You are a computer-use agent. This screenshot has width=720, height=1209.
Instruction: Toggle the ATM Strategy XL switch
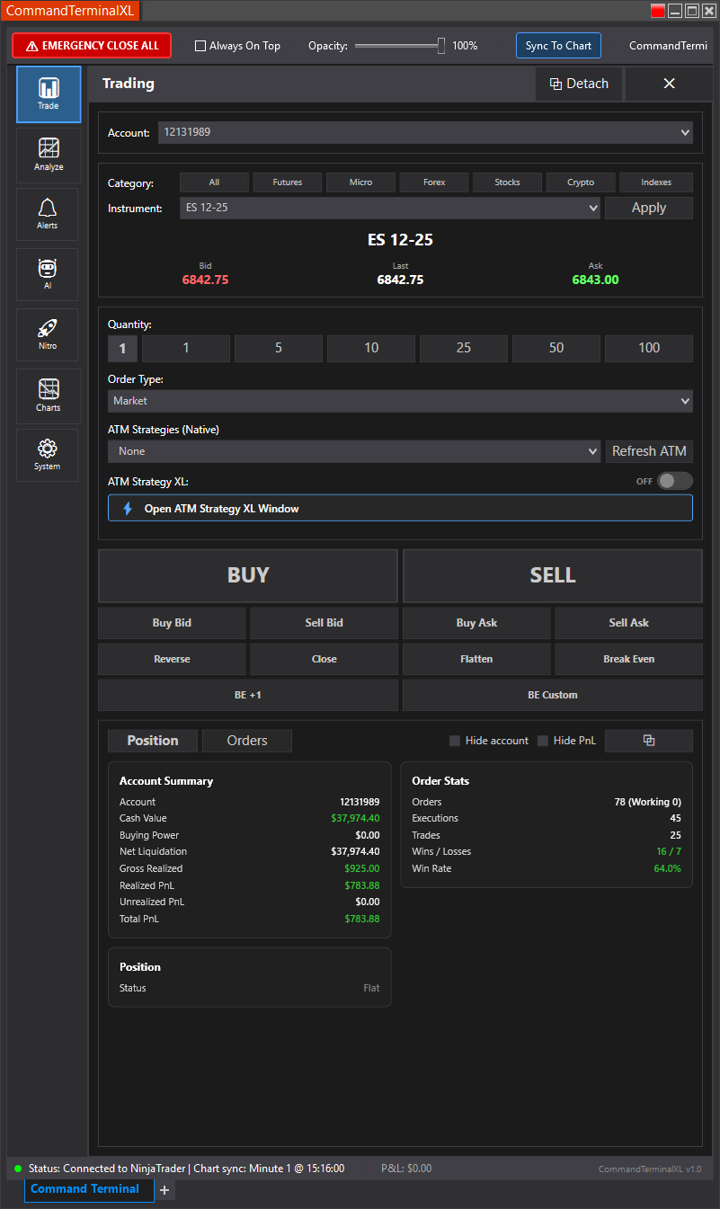(674, 481)
